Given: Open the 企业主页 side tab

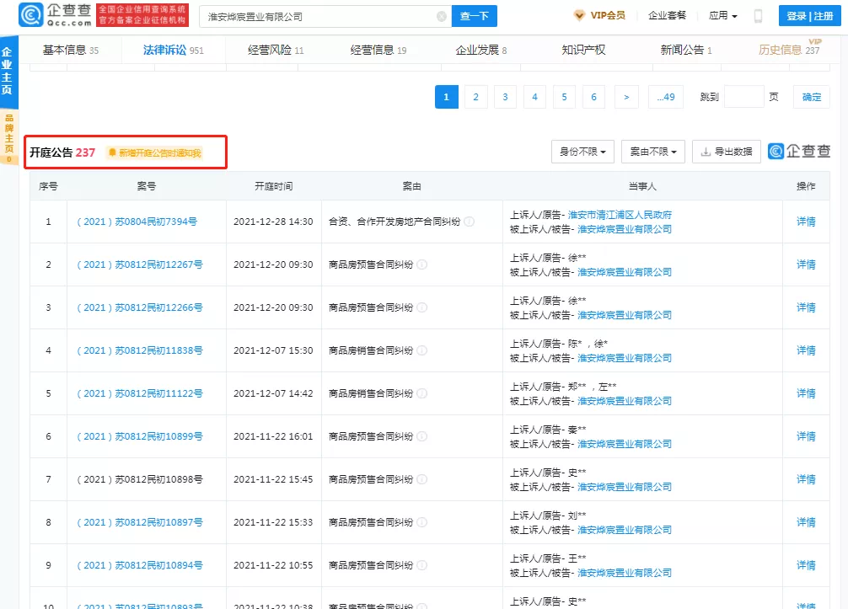Looking at the screenshot, I should 8,72.
